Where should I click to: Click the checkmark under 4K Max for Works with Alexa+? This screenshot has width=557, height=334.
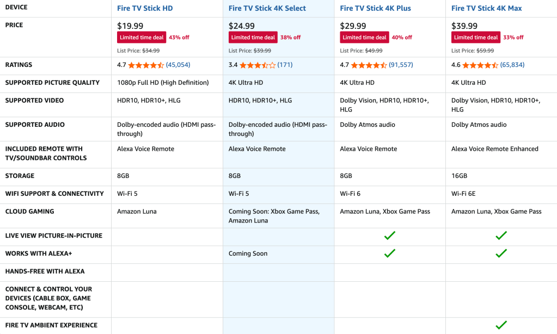[x=501, y=253]
